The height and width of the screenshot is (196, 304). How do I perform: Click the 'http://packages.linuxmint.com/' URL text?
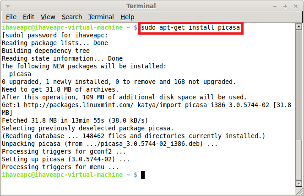tap(79, 105)
